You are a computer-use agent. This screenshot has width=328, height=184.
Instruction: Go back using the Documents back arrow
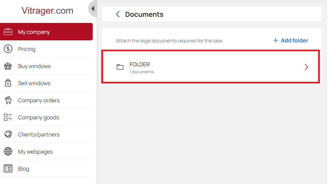[x=118, y=14]
